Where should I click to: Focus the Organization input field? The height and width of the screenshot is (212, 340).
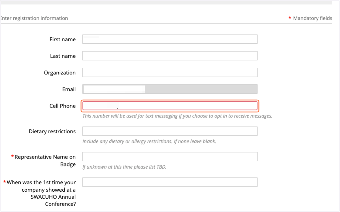coord(170,72)
